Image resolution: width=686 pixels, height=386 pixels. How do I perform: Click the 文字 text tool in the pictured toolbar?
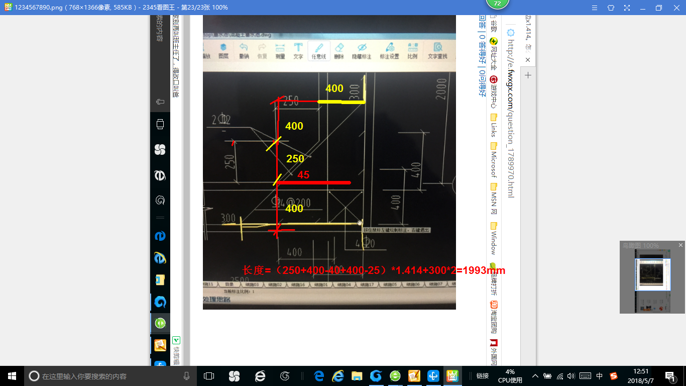click(298, 51)
